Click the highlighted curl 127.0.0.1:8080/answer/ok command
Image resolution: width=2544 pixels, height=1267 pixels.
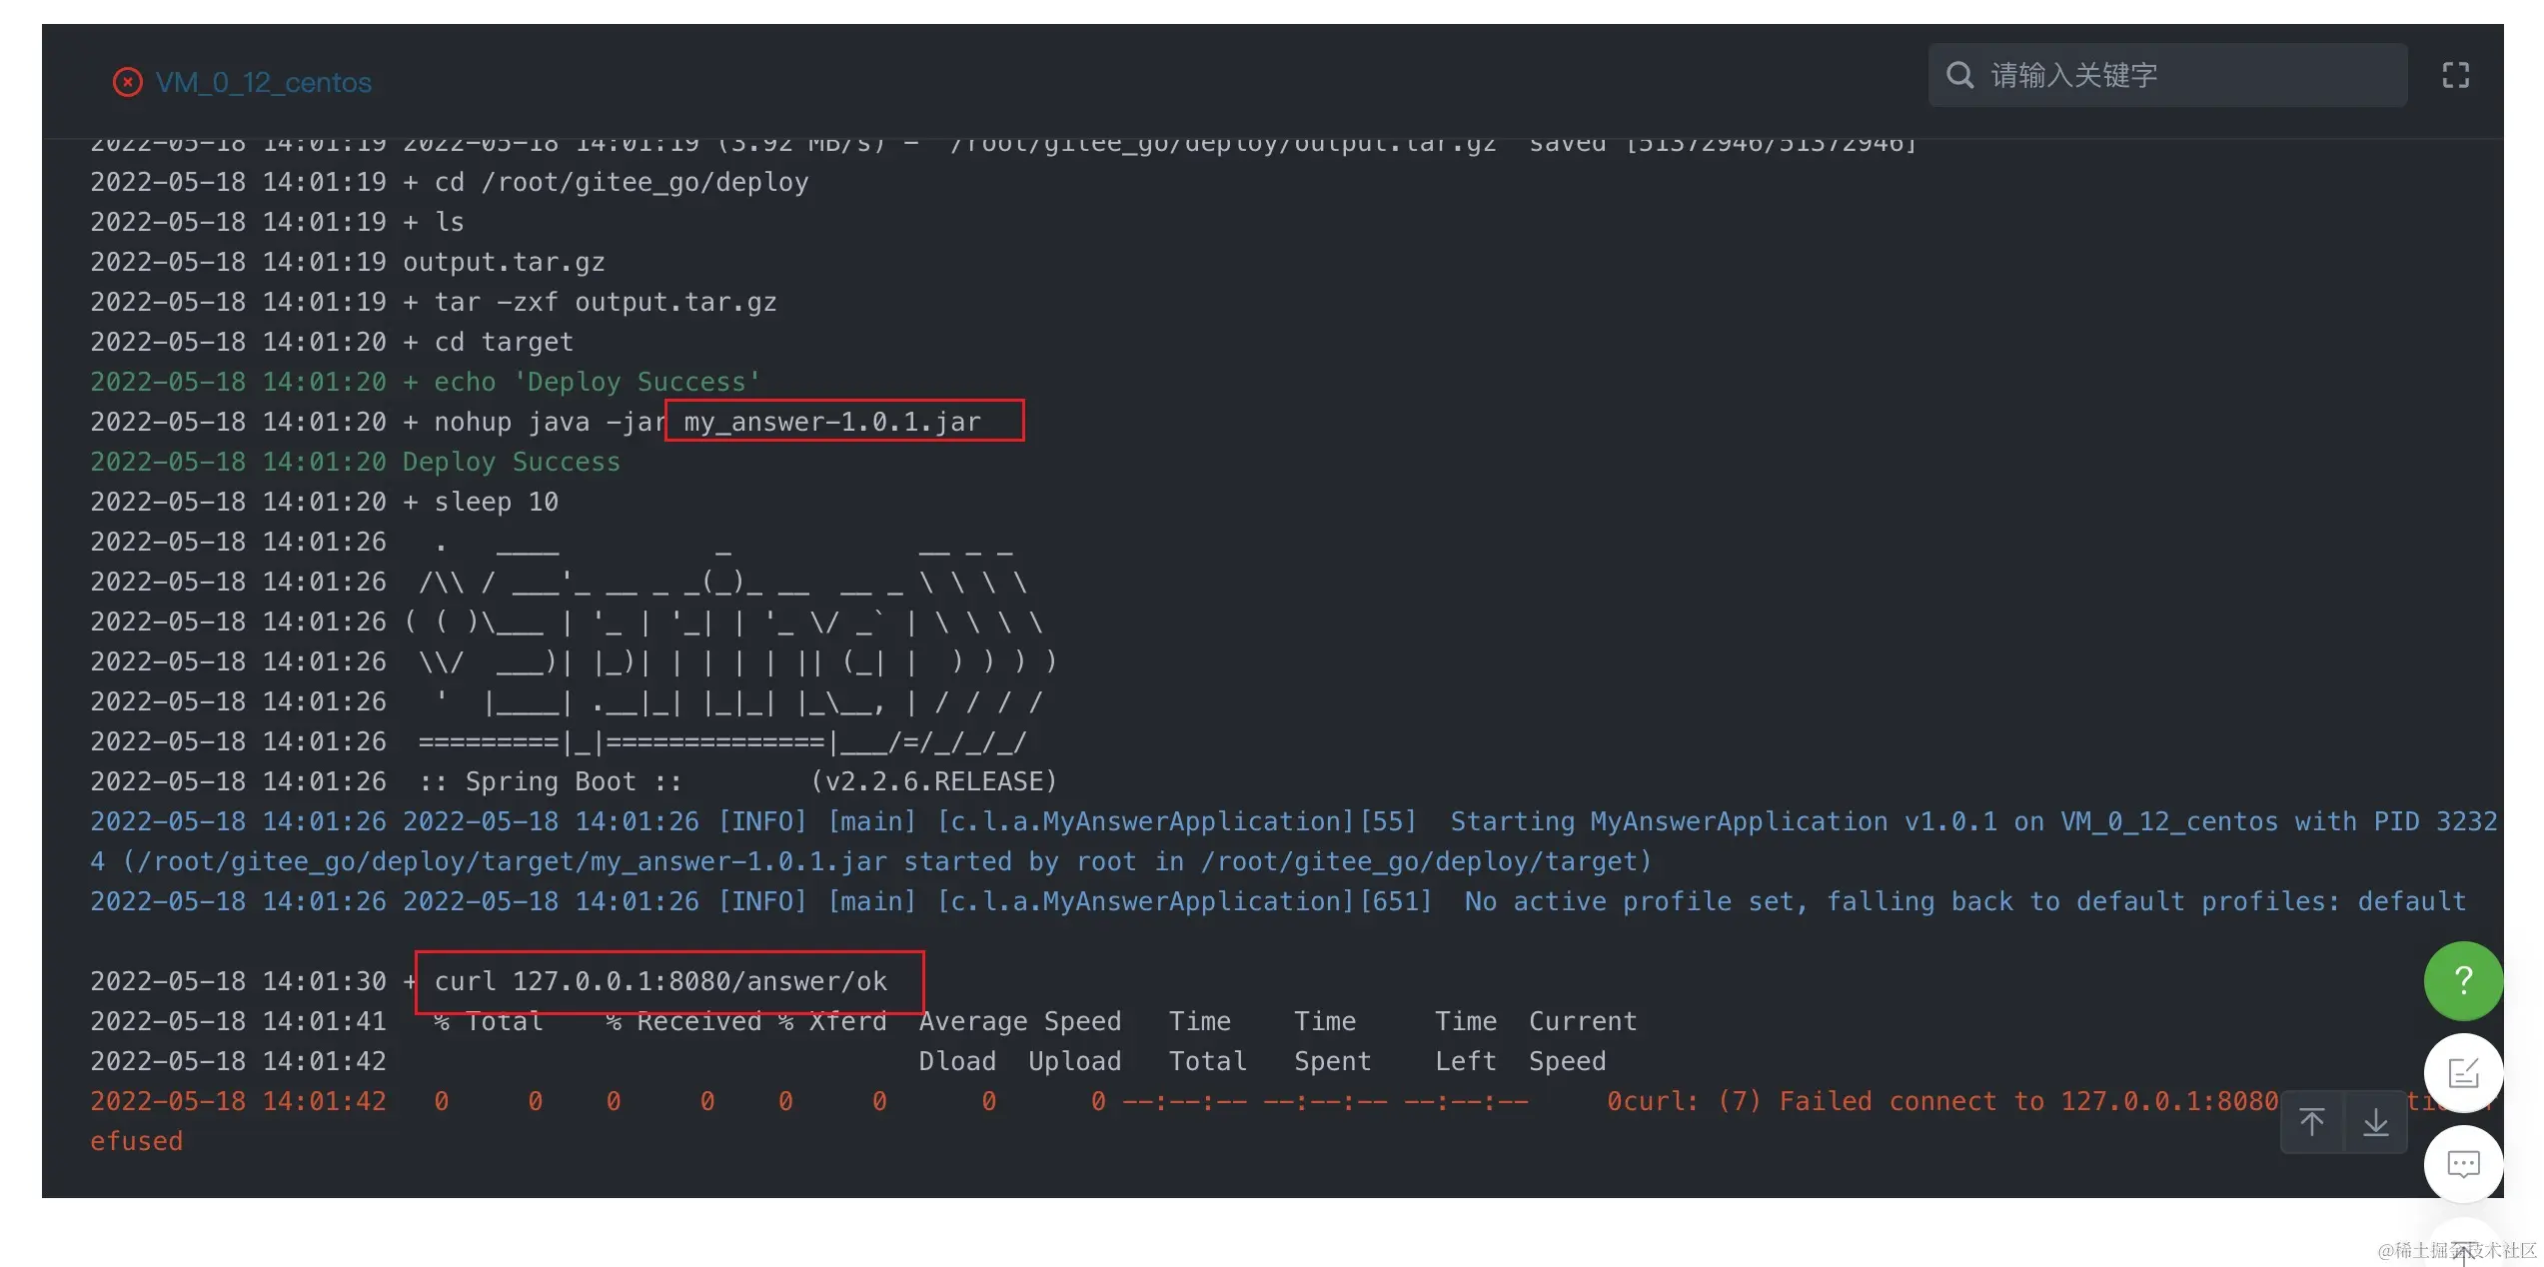pos(660,981)
